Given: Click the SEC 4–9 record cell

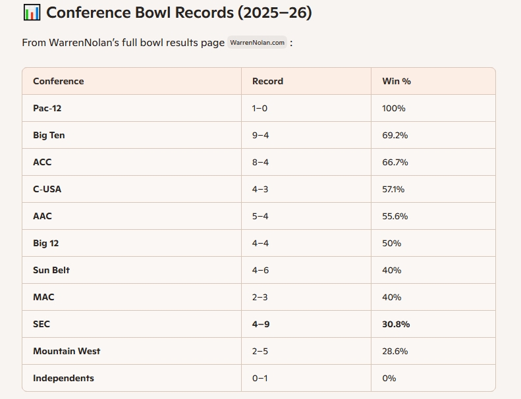Looking at the screenshot, I should [x=261, y=324].
